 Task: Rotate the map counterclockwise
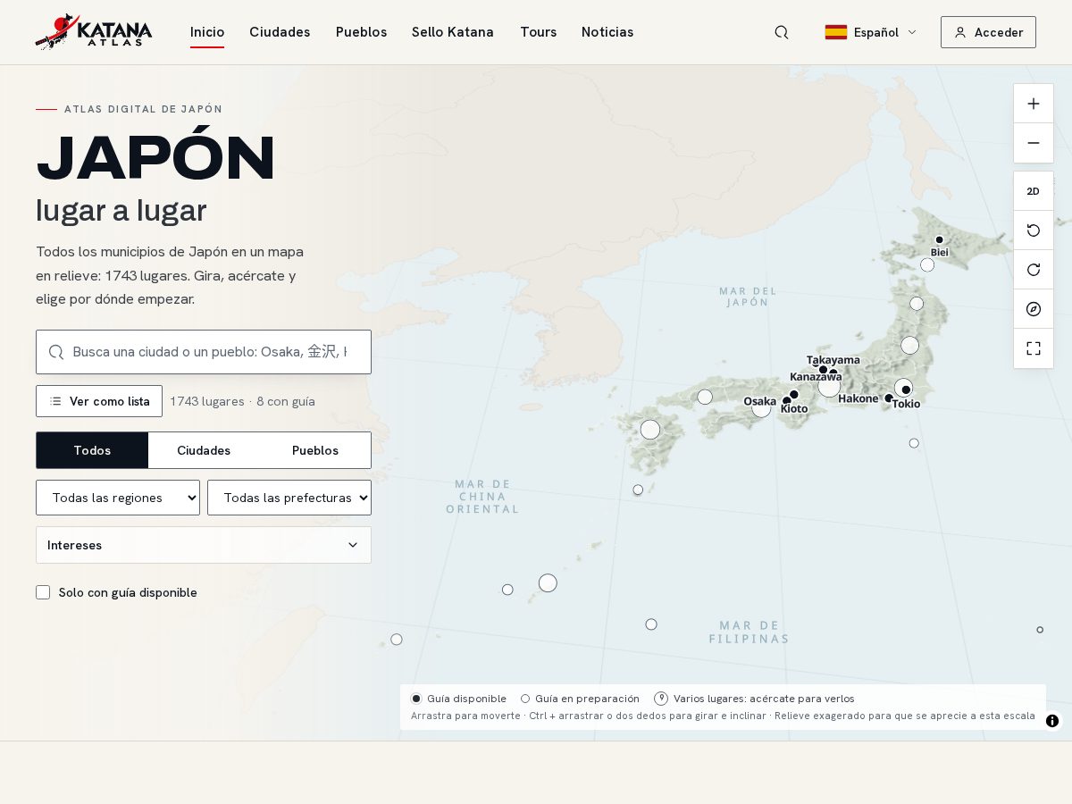(x=1034, y=230)
